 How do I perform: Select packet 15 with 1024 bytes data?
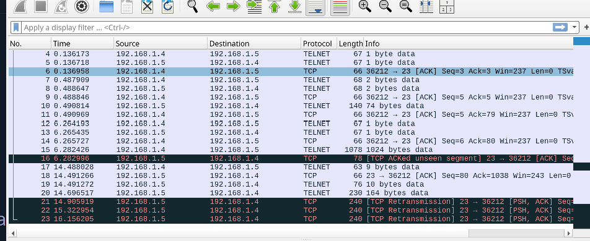pyautogui.click(x=291, y=150)
